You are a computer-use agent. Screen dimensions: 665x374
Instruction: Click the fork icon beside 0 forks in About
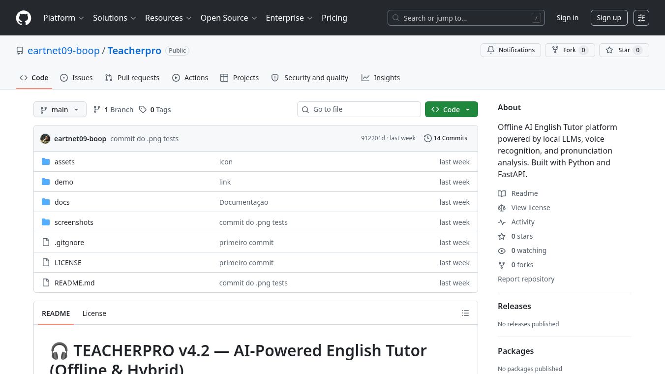pos(502,265)
